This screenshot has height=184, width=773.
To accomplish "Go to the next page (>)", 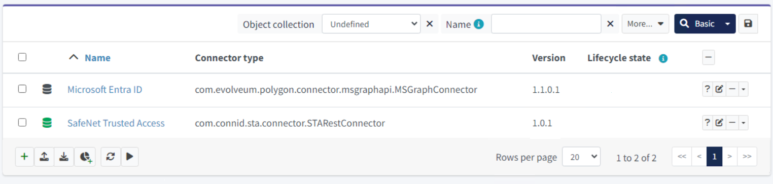I will 729,157.
